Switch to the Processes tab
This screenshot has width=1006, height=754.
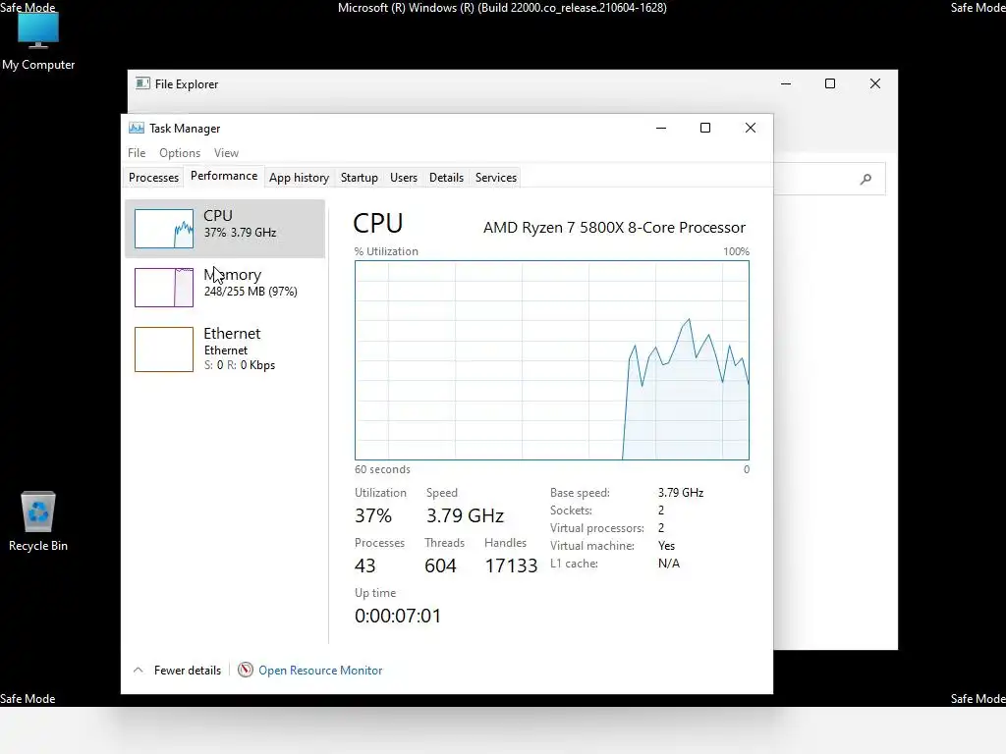point(153,178)
